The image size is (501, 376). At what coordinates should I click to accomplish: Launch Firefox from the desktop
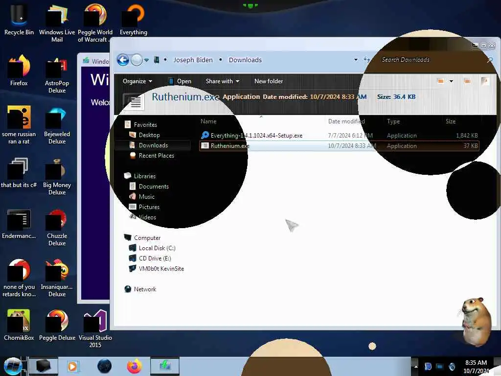(19, 70)
